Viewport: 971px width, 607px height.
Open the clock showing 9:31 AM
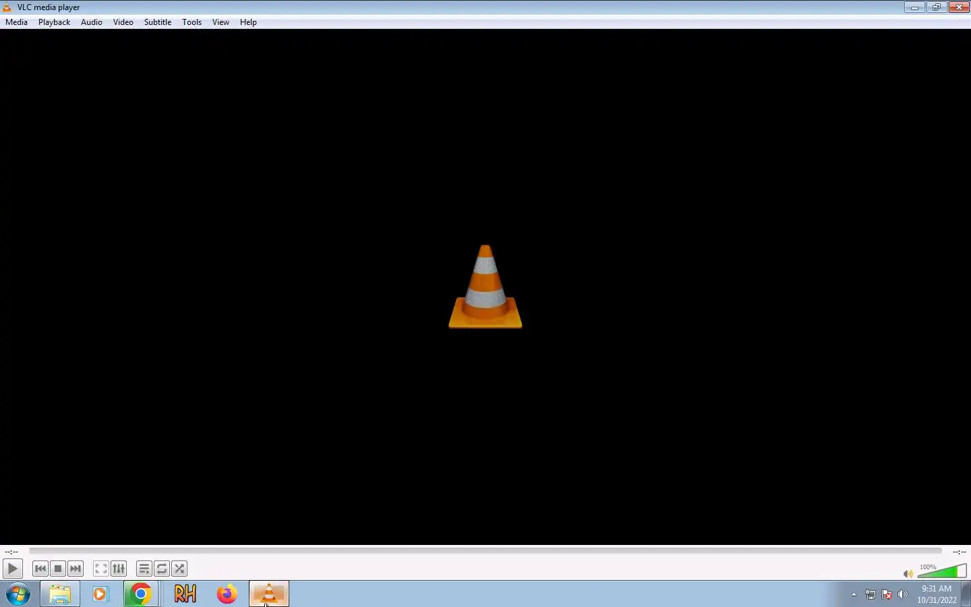[937, 594]
